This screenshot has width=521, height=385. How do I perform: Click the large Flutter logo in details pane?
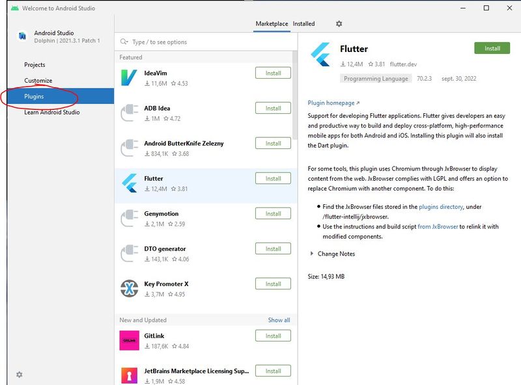pyautogui.click(x=320, y=55)
